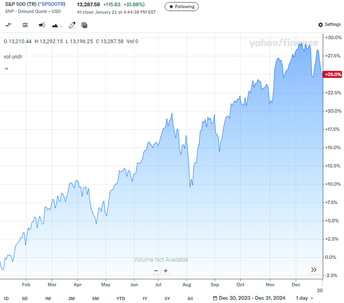Select the 3M time range
Screen dimensions: 344x303
coord(72,299)
